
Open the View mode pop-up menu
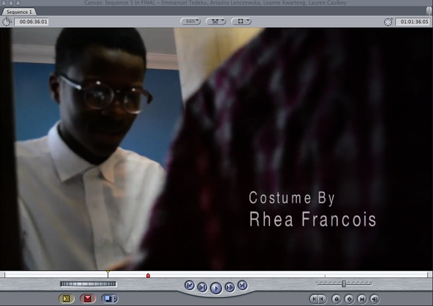242,21
